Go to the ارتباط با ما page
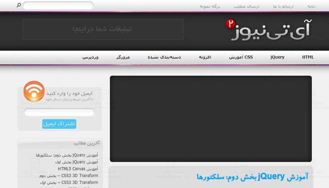The image size is (329, 188). point(283,7)
